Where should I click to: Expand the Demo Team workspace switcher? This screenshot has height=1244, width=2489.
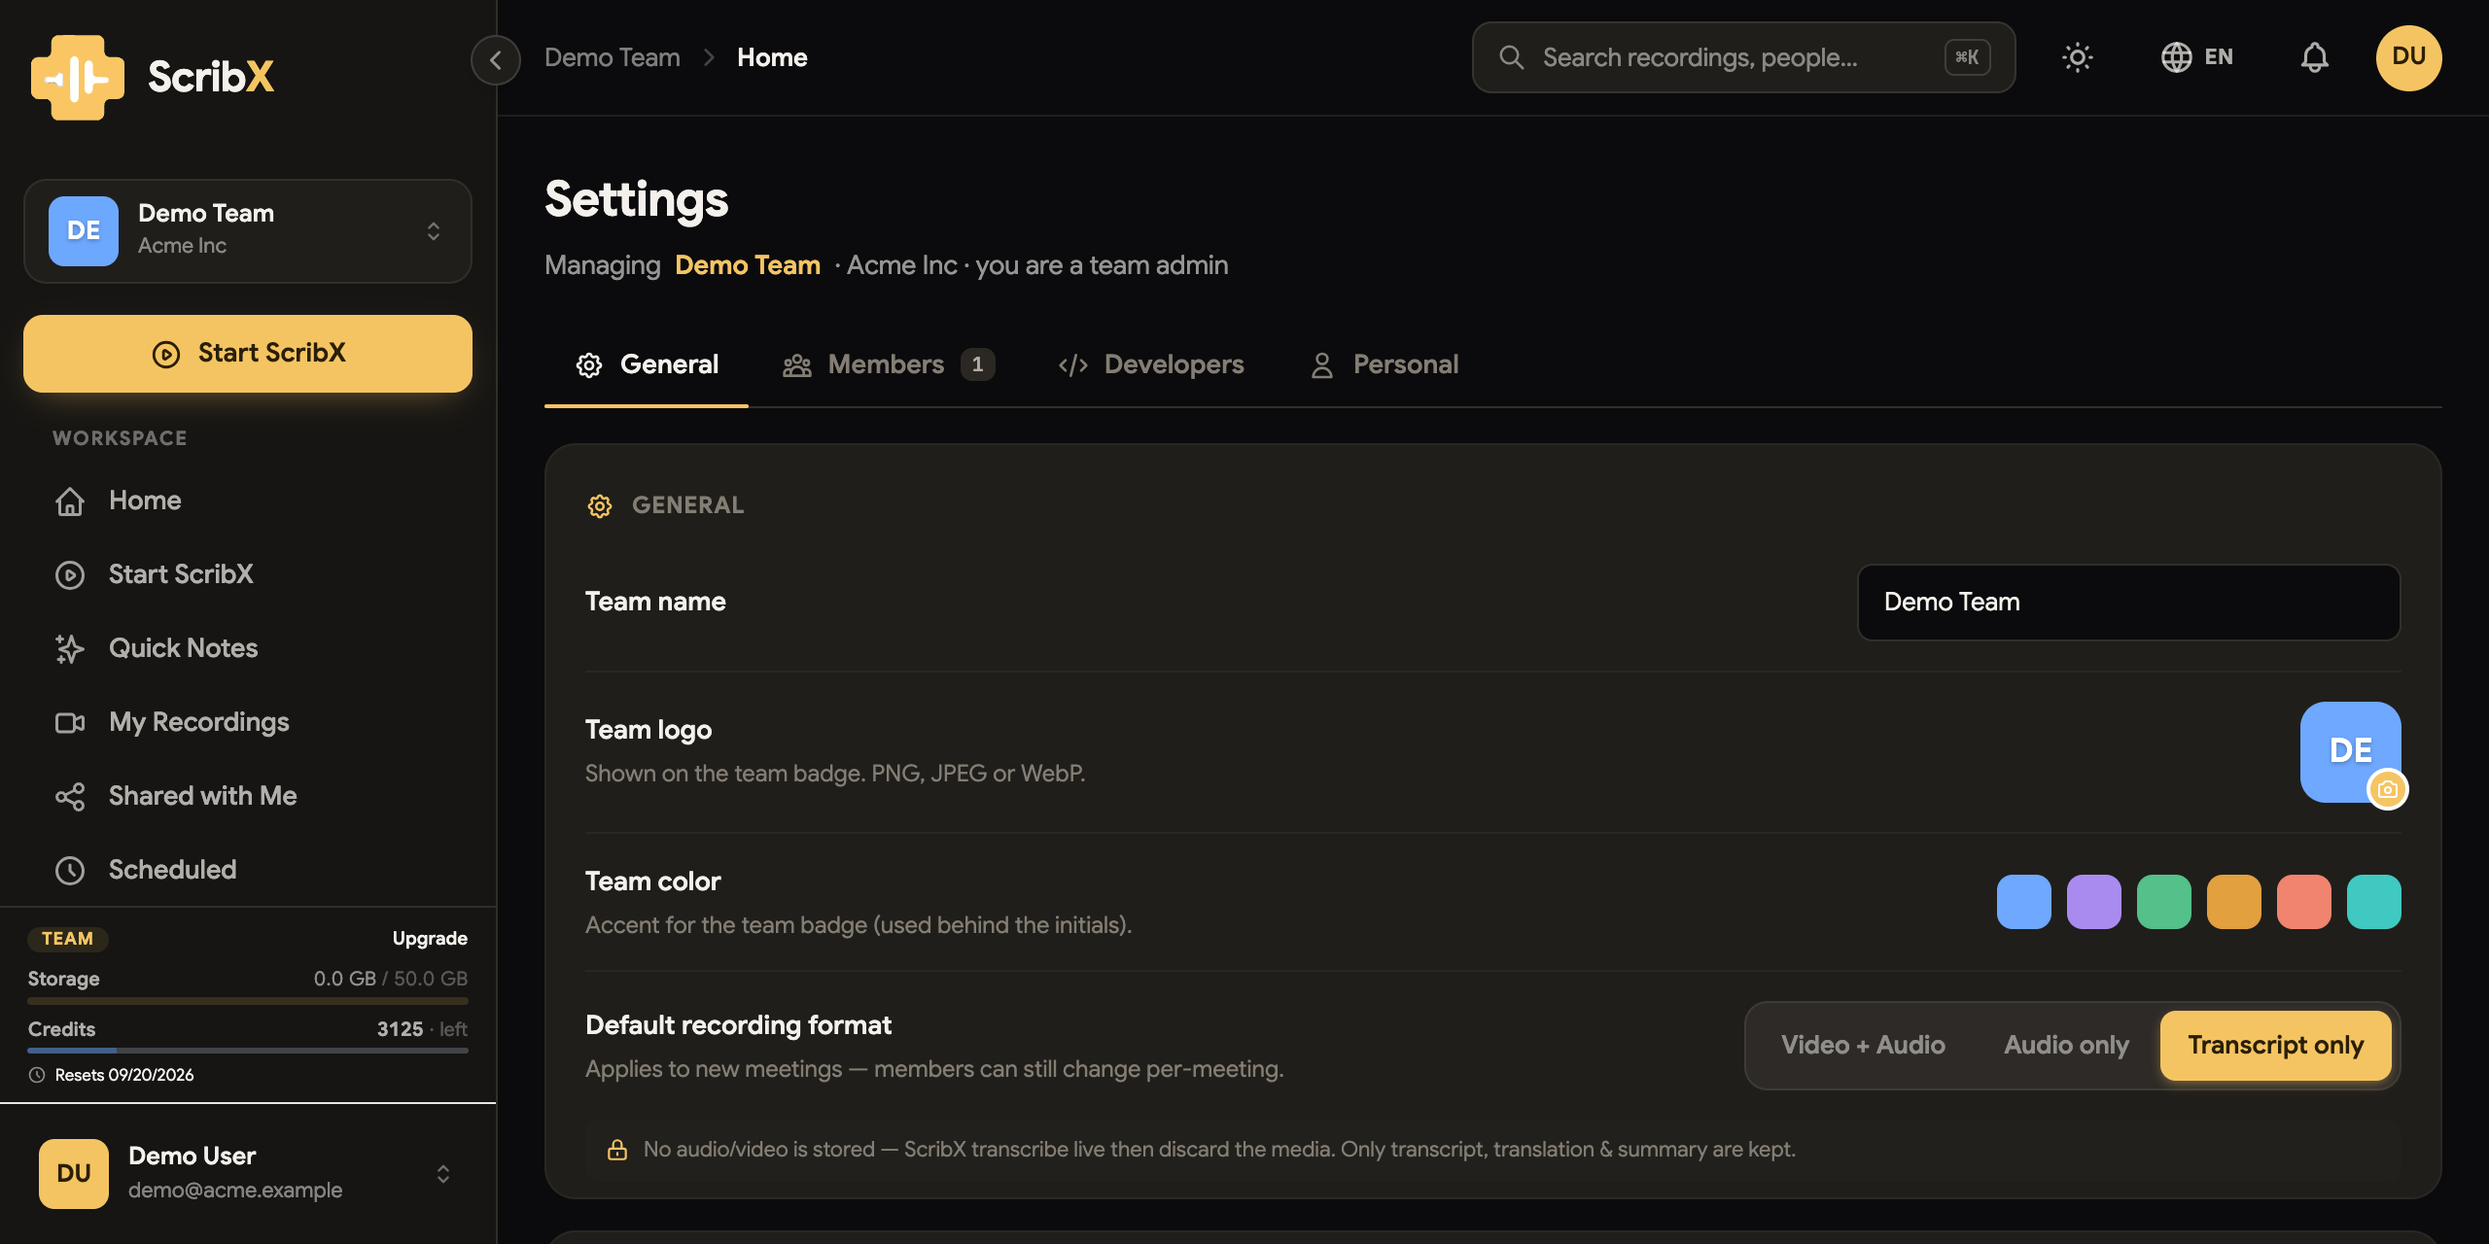248,230
